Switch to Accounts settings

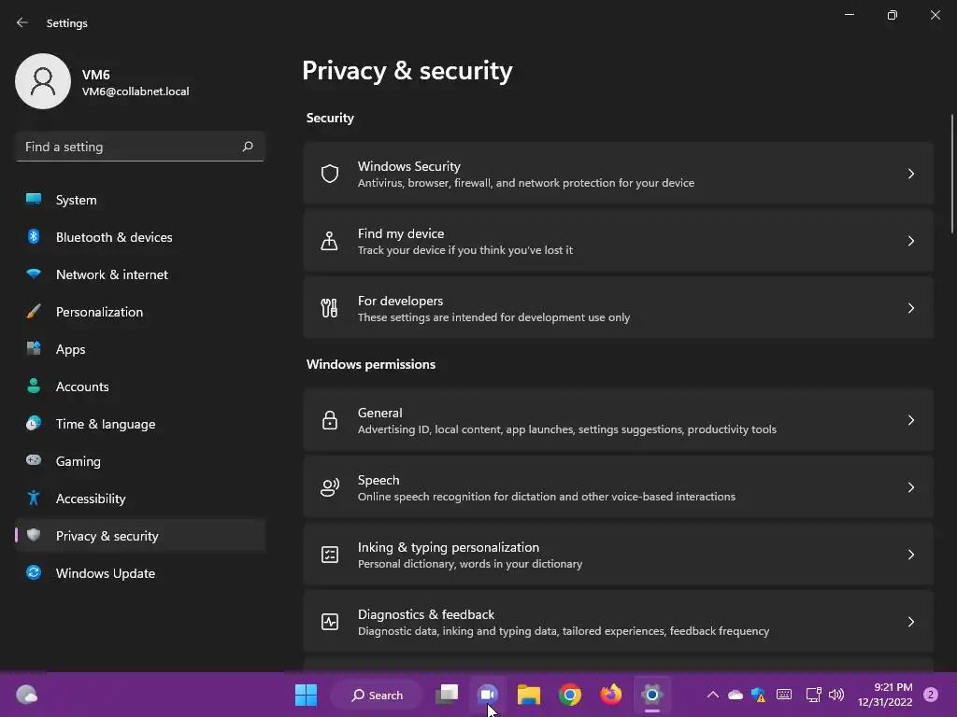pyautogui.click(x=140, y=387)
